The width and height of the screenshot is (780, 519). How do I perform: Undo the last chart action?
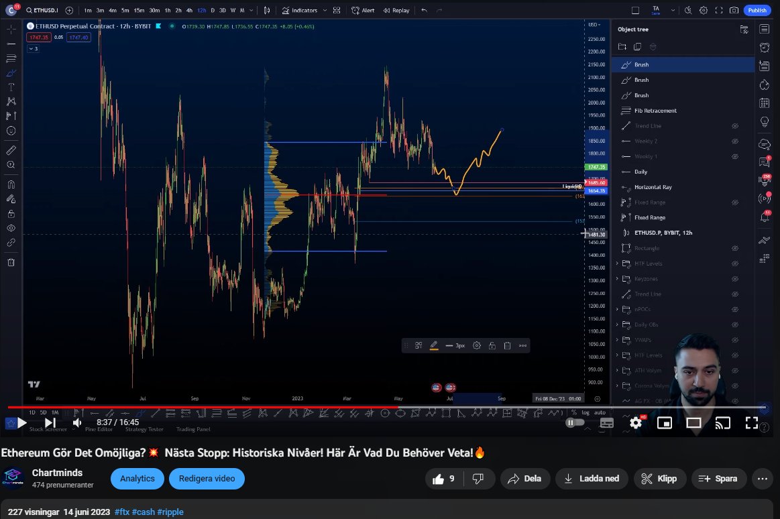(x=424, y=11)
